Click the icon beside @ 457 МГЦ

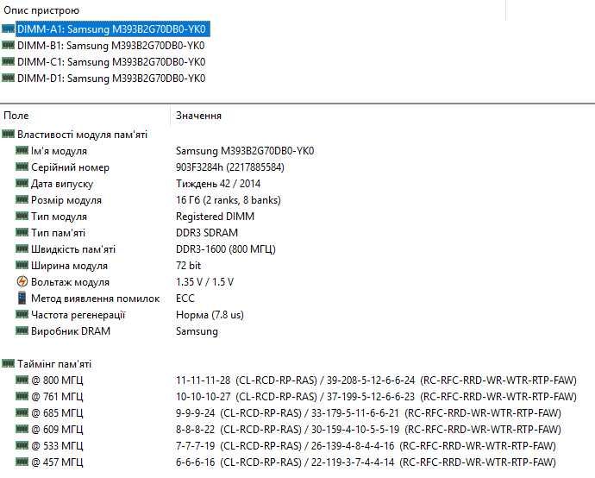[22, 462]
